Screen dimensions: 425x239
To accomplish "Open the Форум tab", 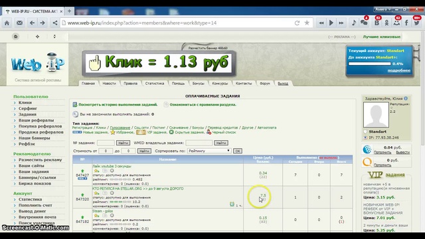I will [265, 84].
